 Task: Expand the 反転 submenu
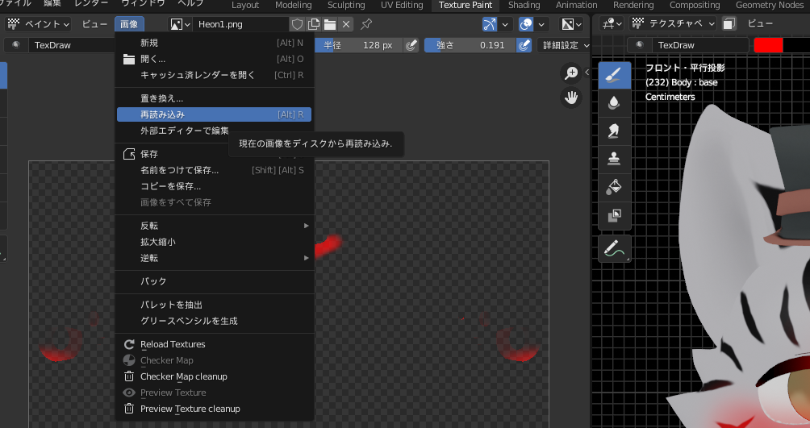click(x=215, y=226)
